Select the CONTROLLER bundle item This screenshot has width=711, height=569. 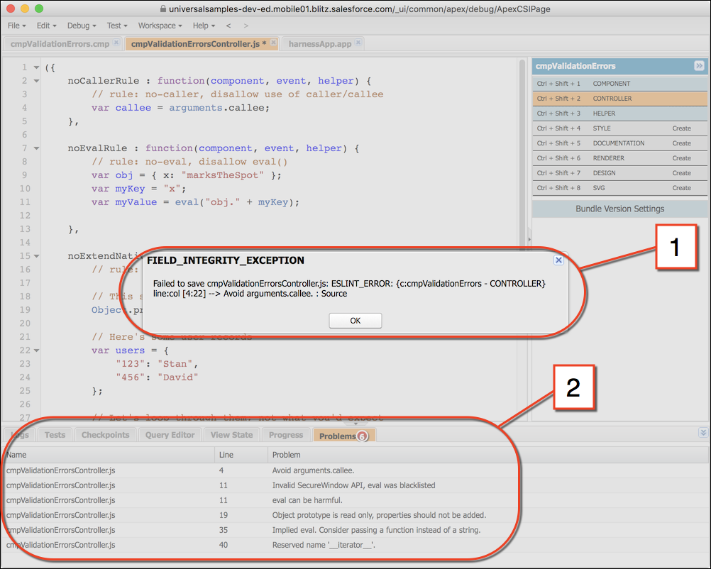[620, 99]
